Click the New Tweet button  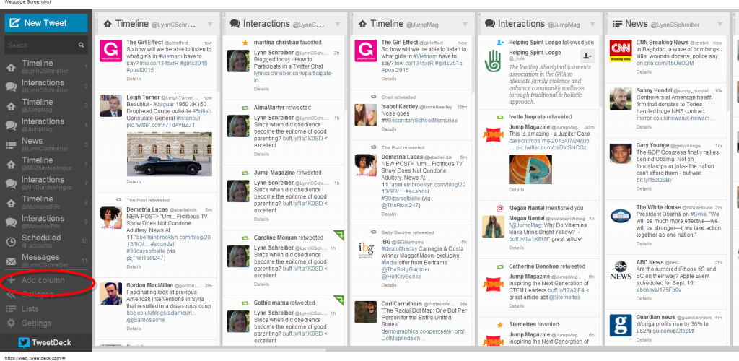tap(45, 22)
